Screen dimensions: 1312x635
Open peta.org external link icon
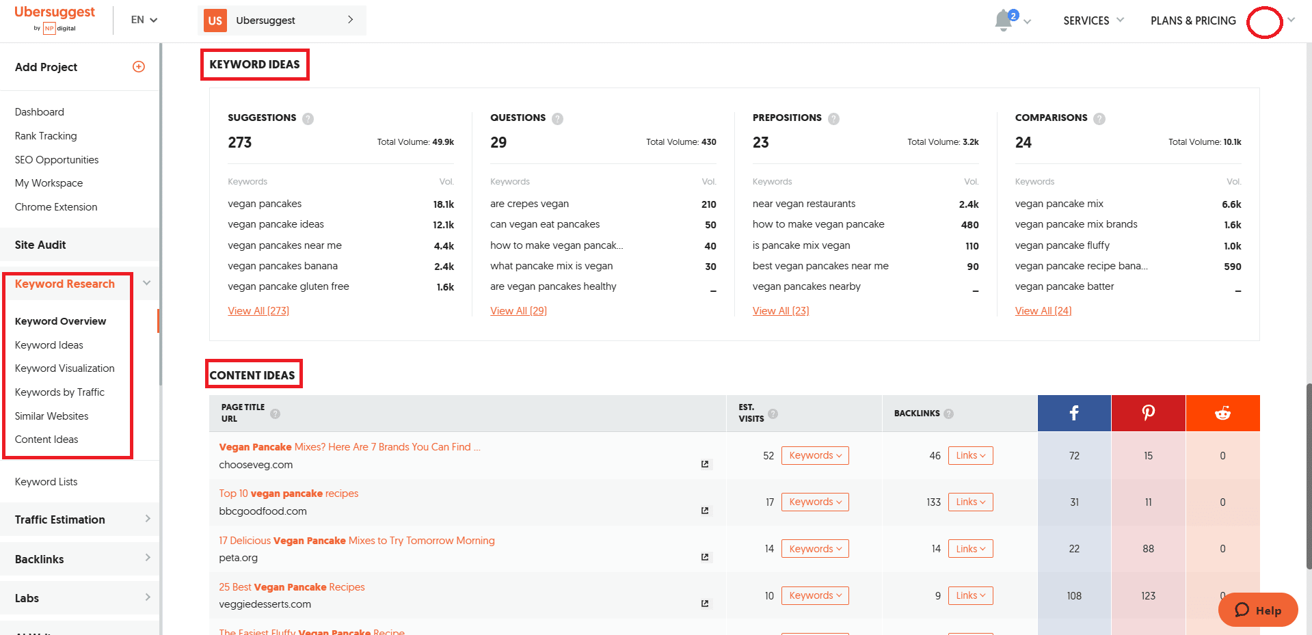tap(705, 557)
